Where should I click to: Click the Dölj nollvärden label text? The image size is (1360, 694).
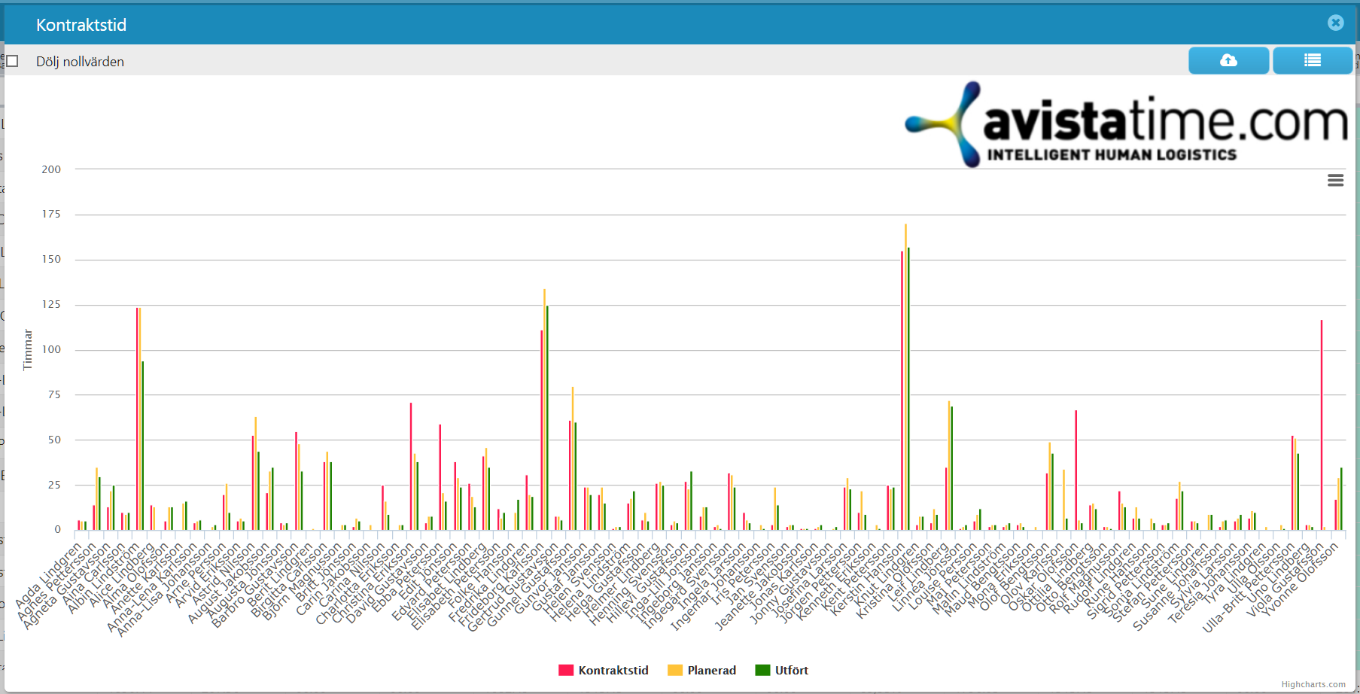click(80, 62)
